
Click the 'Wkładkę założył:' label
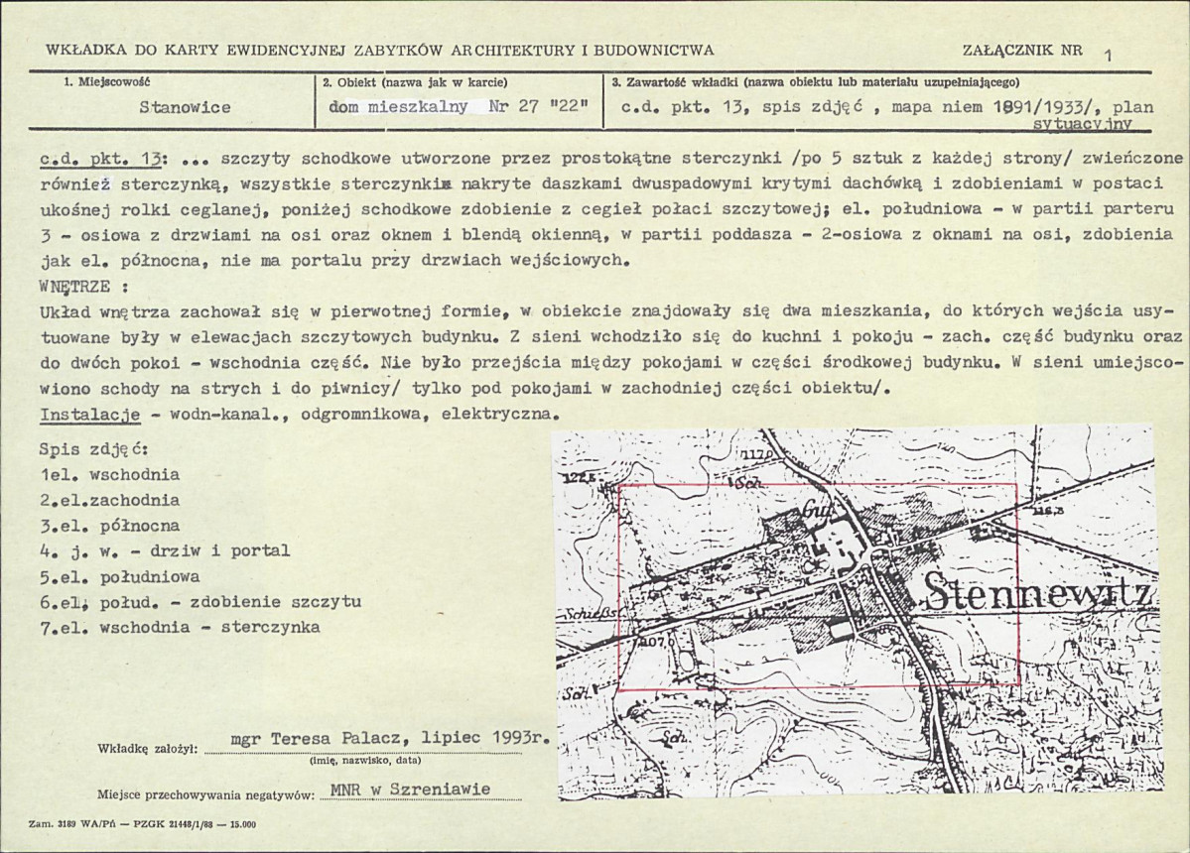click(148, 749)
